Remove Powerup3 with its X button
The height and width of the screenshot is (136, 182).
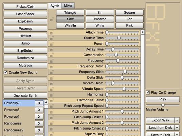39,110
